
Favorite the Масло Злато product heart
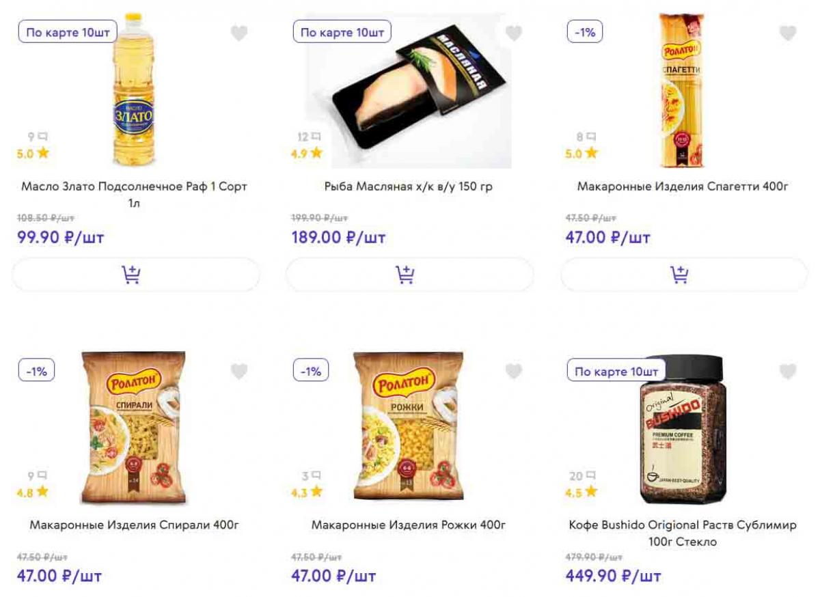(x=238, y=33)
